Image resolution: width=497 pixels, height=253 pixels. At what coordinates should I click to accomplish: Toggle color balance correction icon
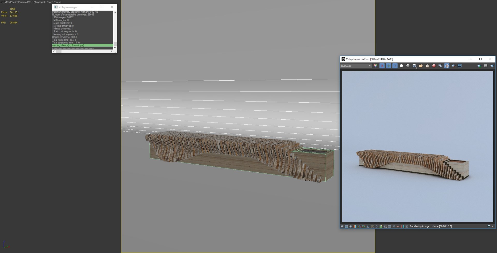click(x=364, y=226)
